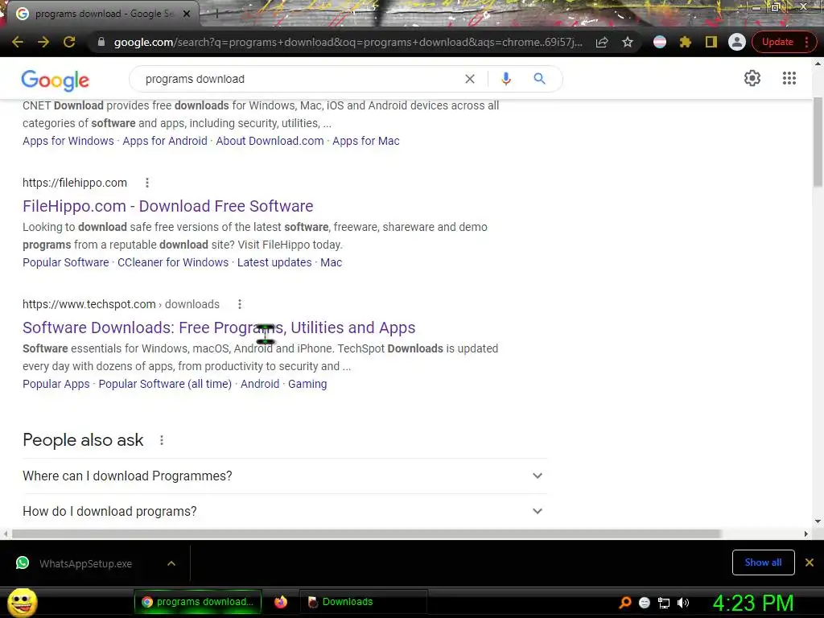The height and width of the screenshot is (618, 824).
Task: Click the round face tray icon
Action: tap(645, 603)
